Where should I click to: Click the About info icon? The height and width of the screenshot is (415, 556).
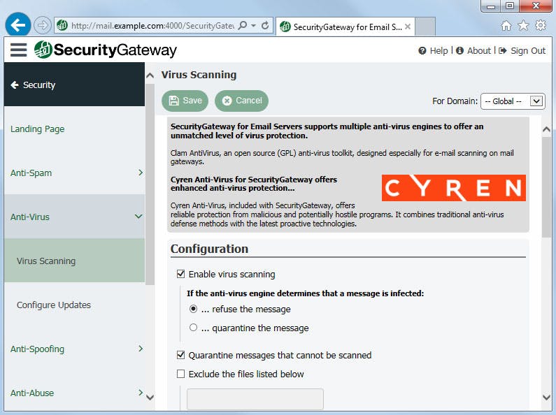click(x=459, y=50)
